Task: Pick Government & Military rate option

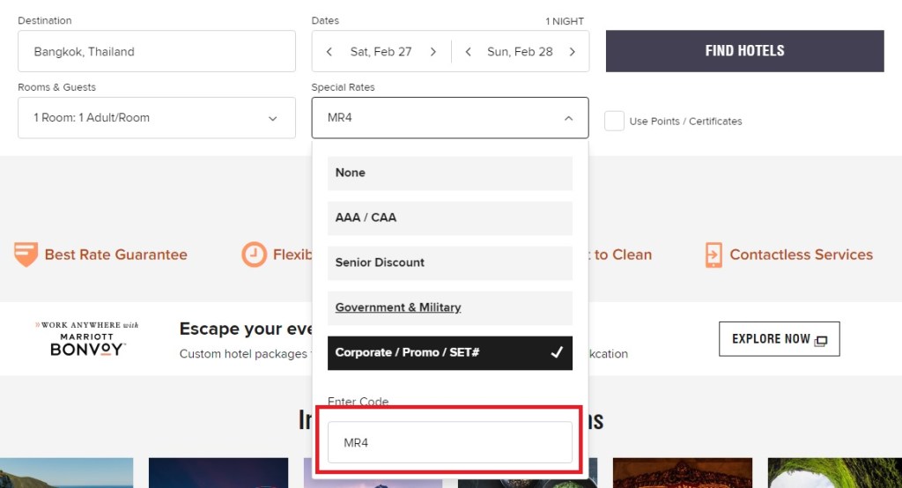Action: click(449, 307)
